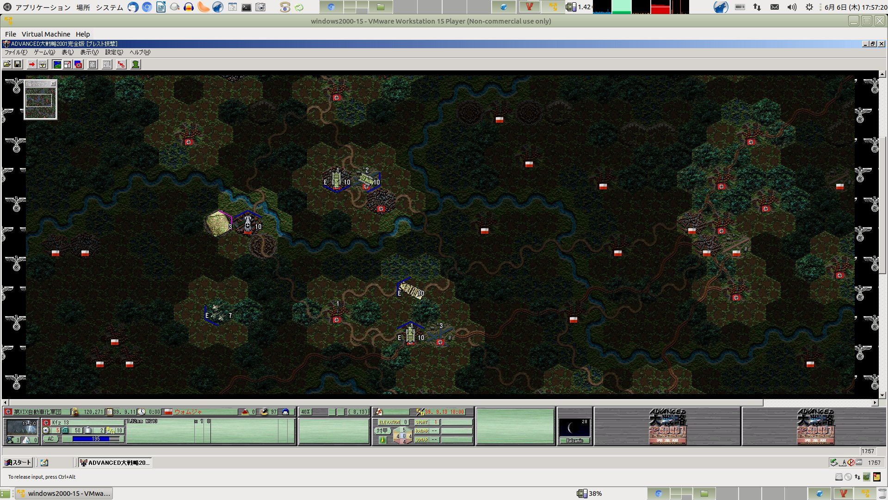
Task: Click the gray columns toolbar icon
Action: click(x=107, y=64)
